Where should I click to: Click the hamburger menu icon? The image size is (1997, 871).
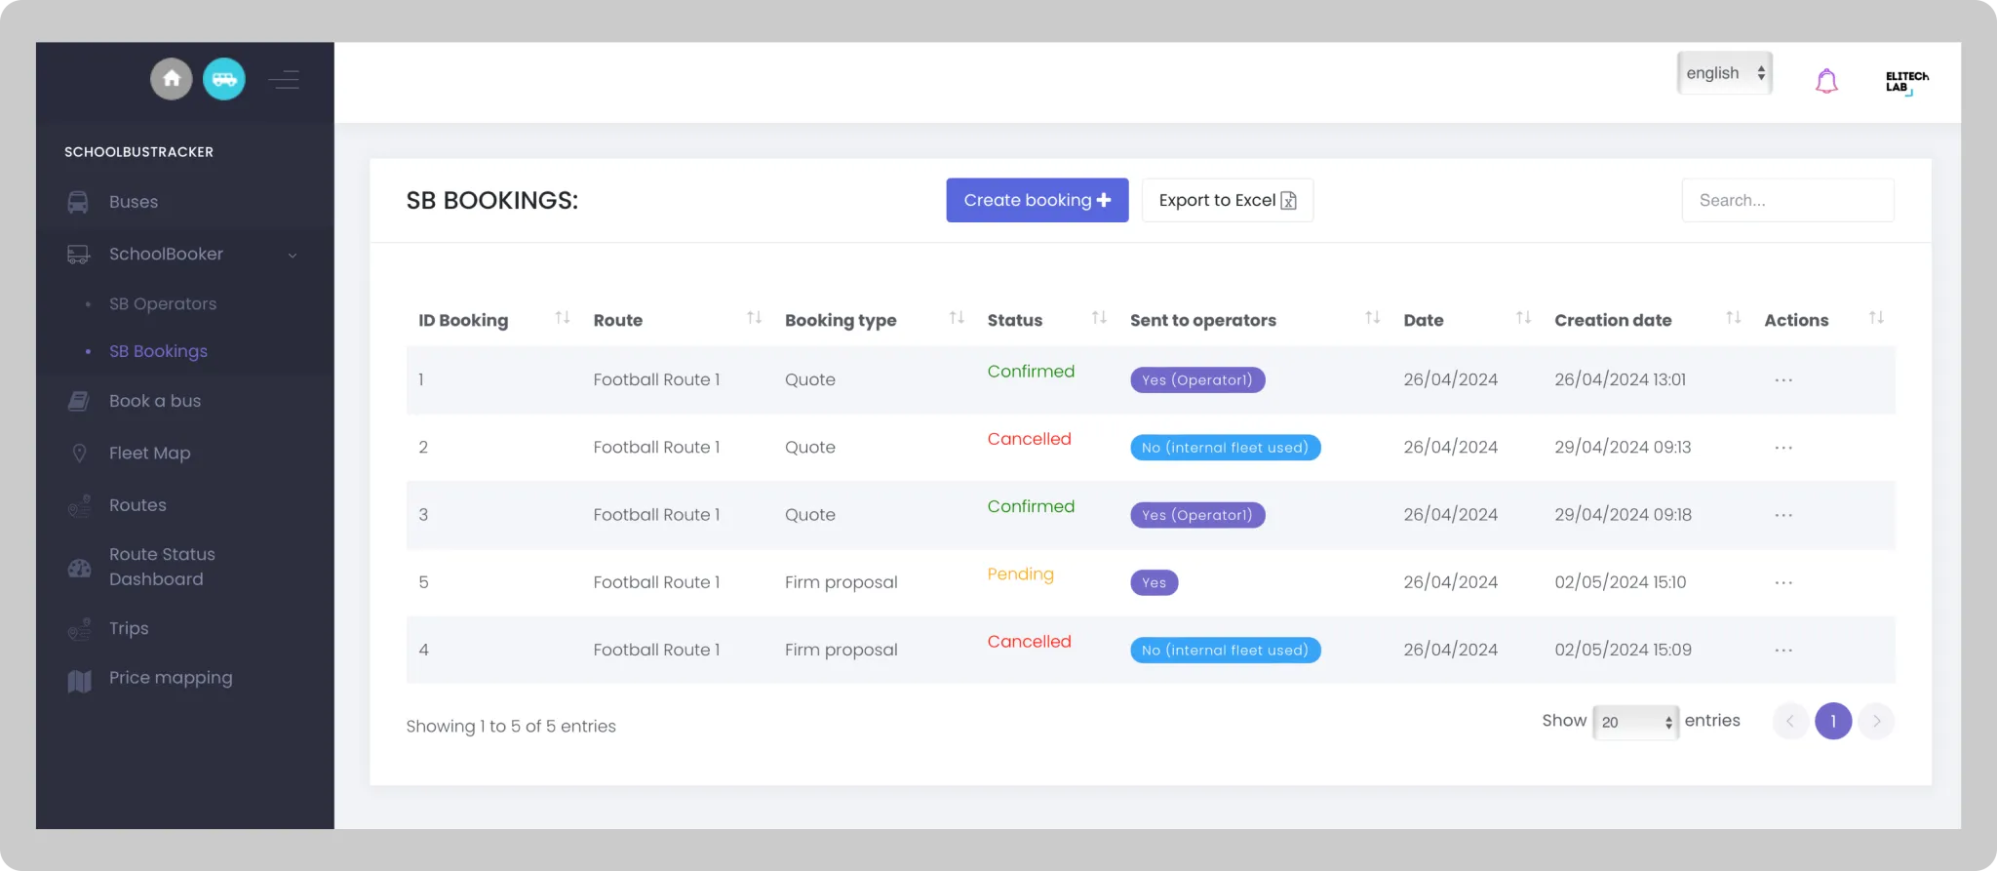coord(285,79)
